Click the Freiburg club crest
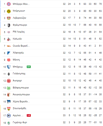Image resolution: width=103 pixels, height=126 pixels. [9, 25]
